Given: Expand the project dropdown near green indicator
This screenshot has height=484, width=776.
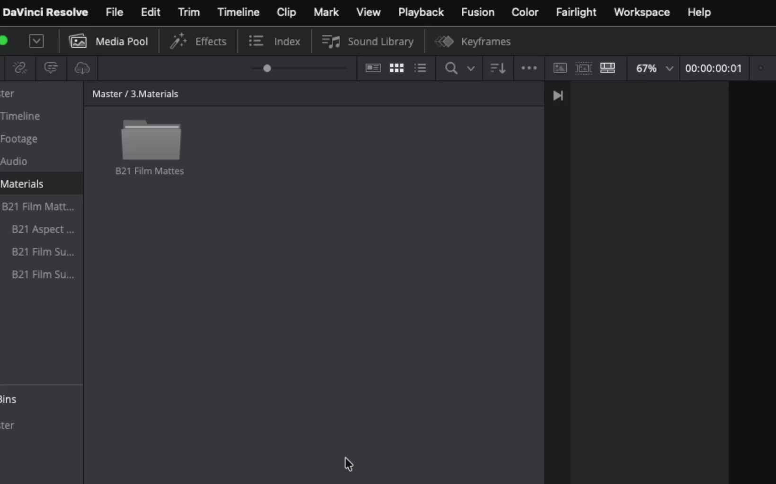Looking at the screenshot, I should click(x=36, y=41).
